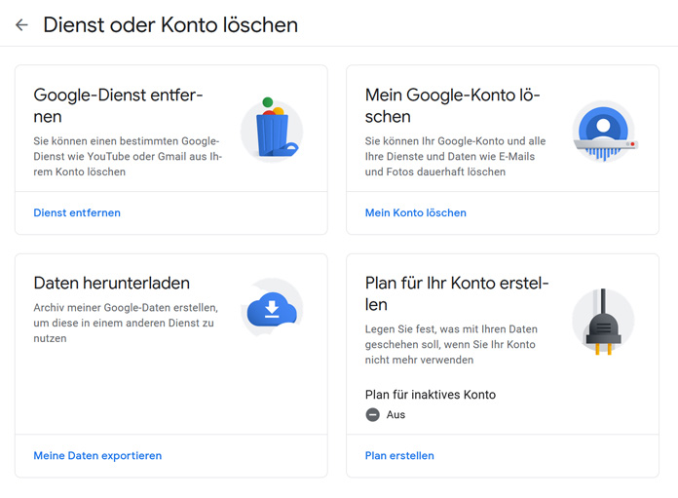Viewport: 678px width, 498px height.
Task: Click the Archiv meiner Google-Daten description
Action: pos(126,323)
